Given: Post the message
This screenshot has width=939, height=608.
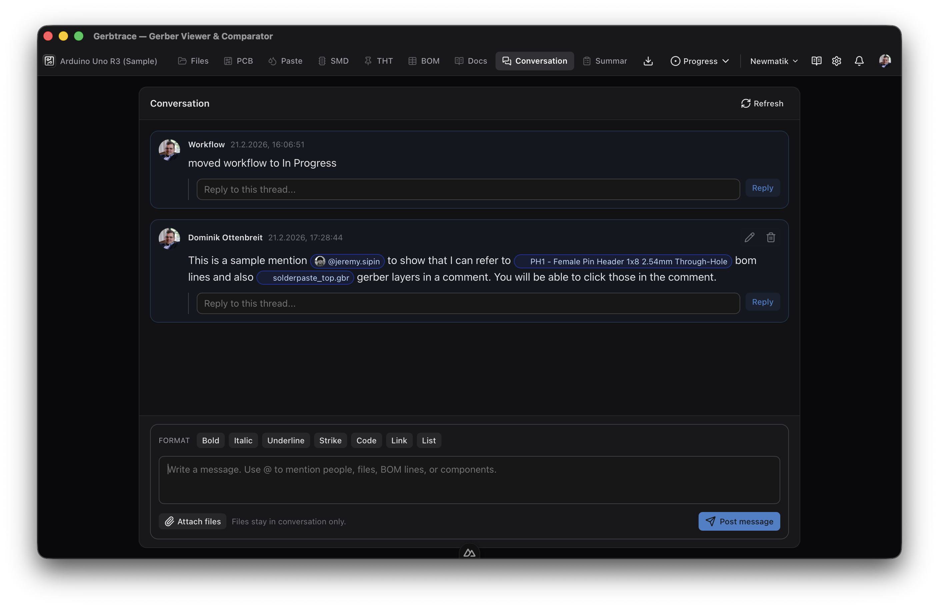Looking at the screenshot, I should click(739, 521).
